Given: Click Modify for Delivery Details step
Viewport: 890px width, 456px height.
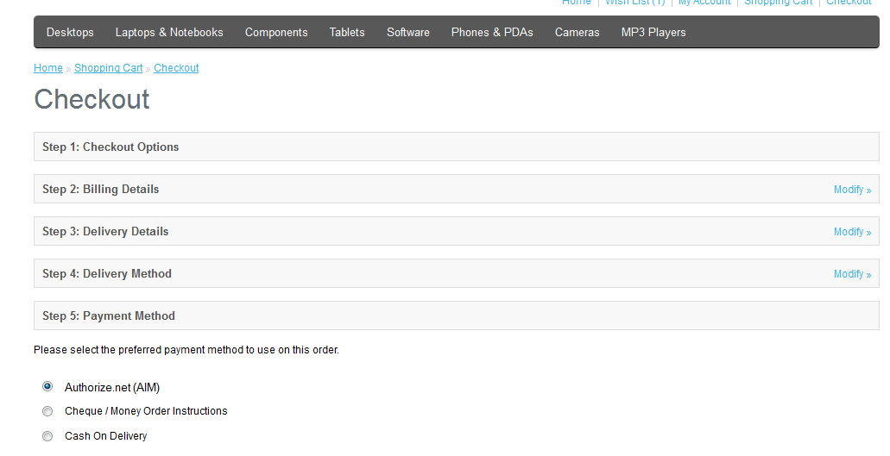Looking at the screenshot, I should (x=852, y=232).
